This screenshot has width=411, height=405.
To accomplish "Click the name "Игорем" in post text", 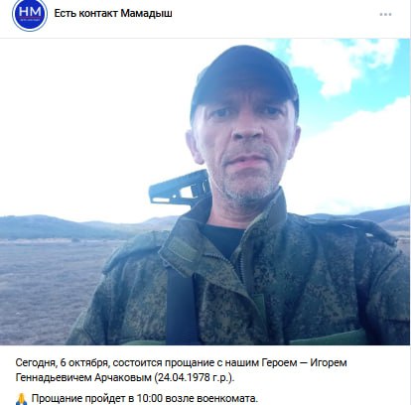I will tap(329, 363).
